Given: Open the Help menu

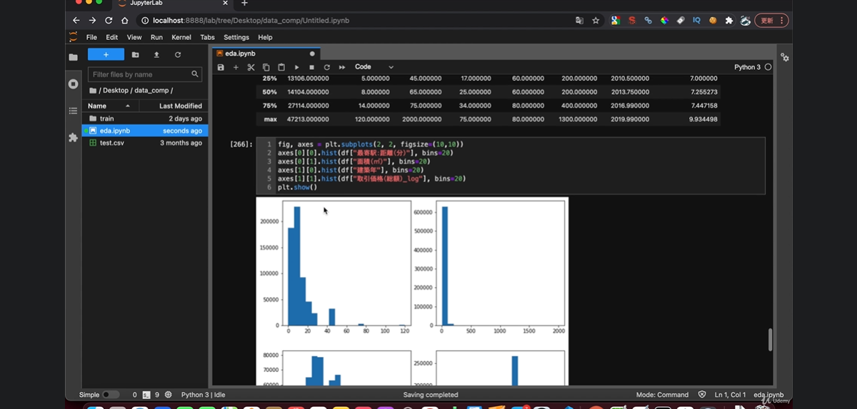Looking at the screenshot, I should point(265,37).
